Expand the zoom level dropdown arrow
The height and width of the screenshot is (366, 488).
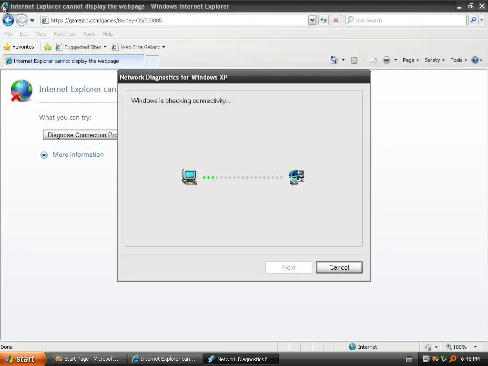coord(475,347)
